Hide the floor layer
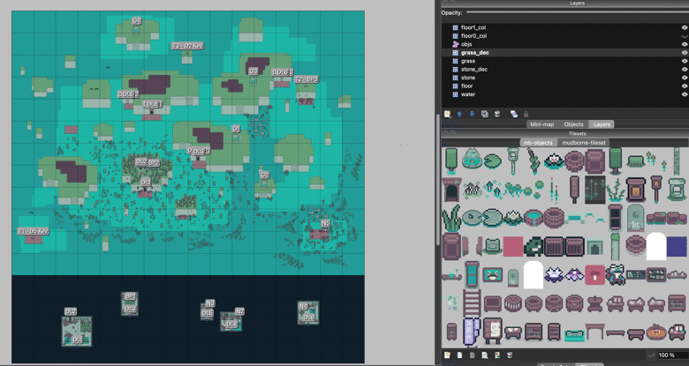This screenshot has height=366, width=689. [685, 86]
